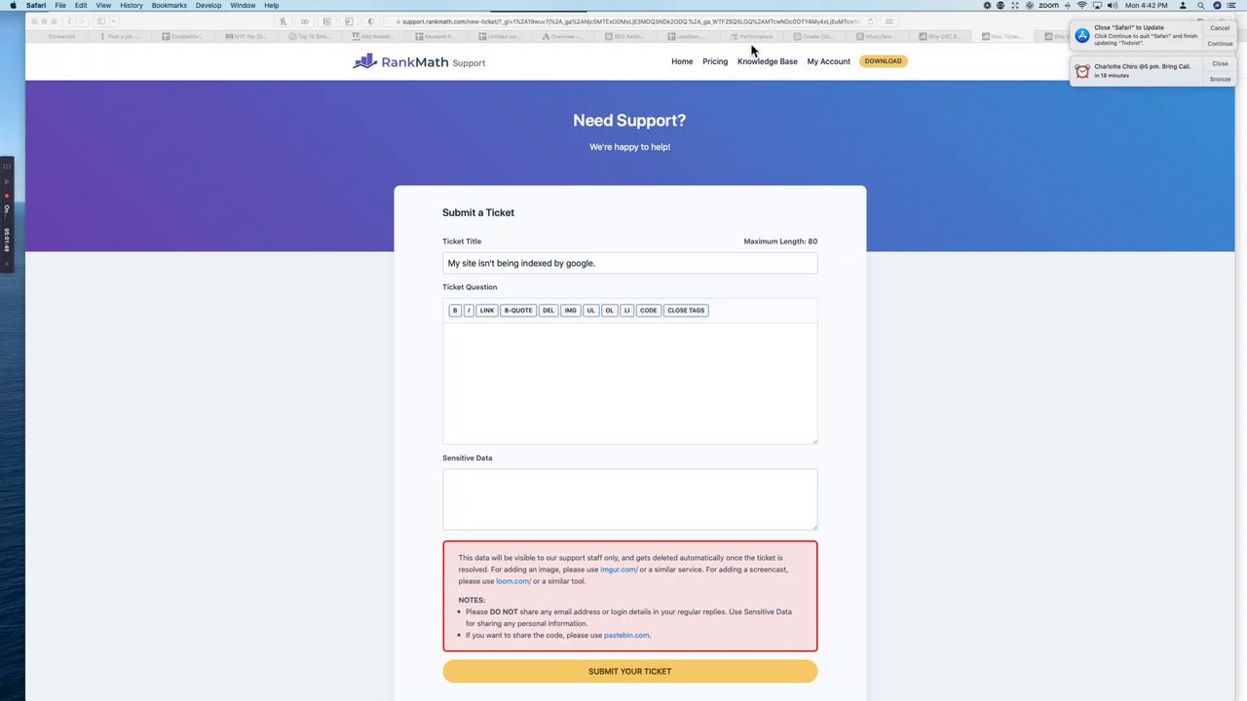1247x701 pixels.
Task: Open the volume control in menu bar
Action: (1113, 6)
